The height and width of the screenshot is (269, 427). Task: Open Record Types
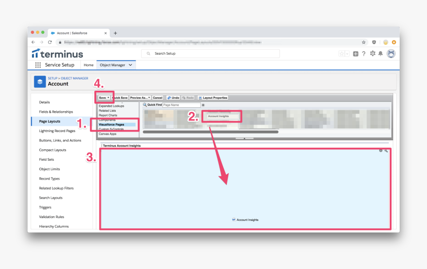click(x=49, y=179)
